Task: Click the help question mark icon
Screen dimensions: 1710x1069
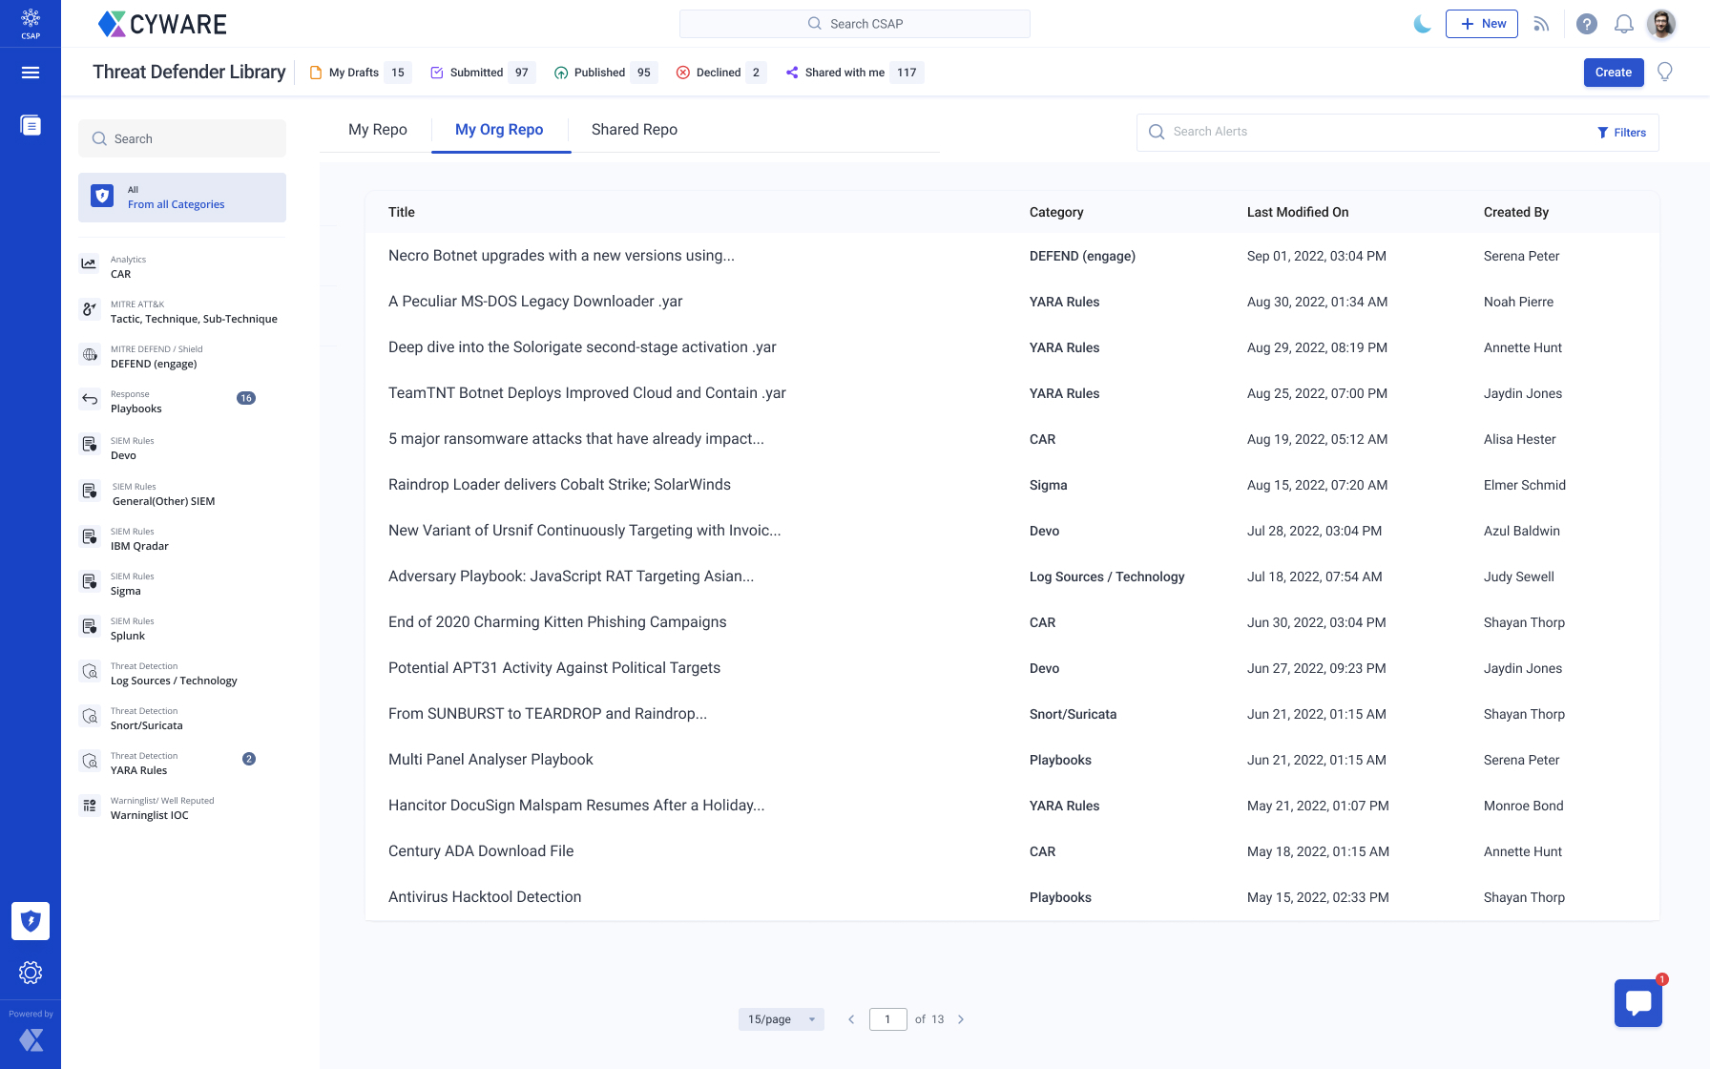Action: [x=1586, y=24]
